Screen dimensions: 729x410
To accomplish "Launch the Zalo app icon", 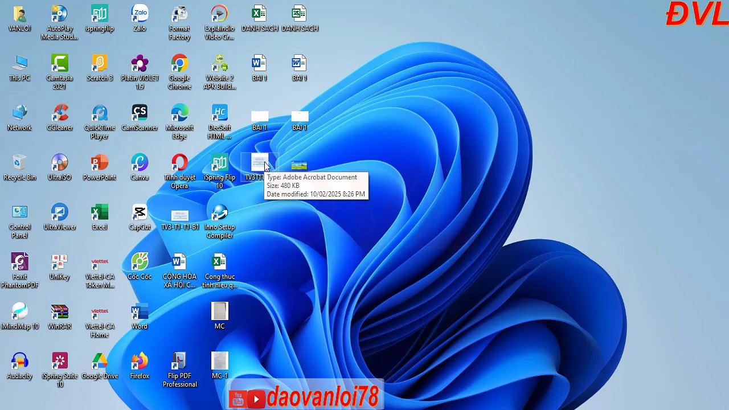I will 140,14.
